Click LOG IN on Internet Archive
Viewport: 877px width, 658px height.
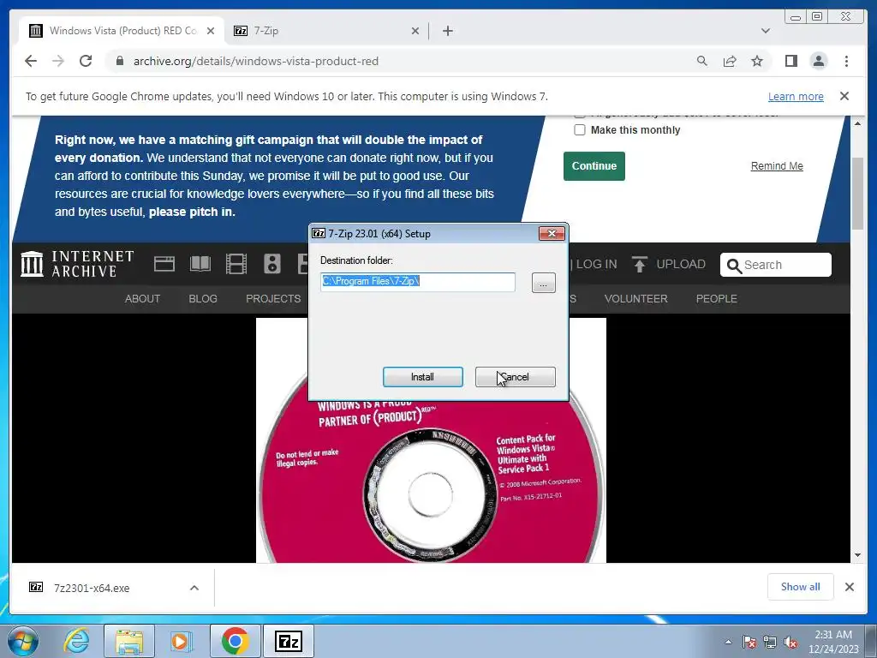click(596, 264)
